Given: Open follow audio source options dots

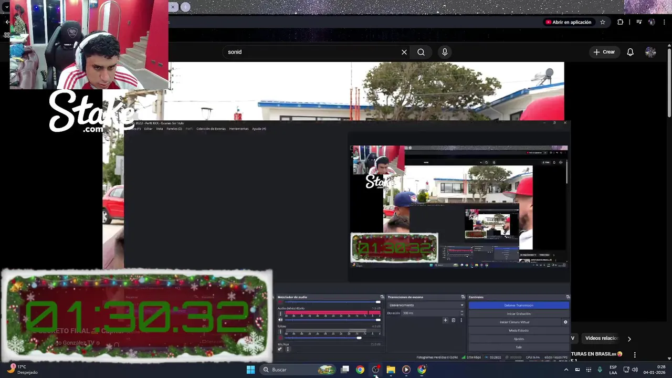Looking at the screenshot, I should pyautogui.click(x=280, y=332).
